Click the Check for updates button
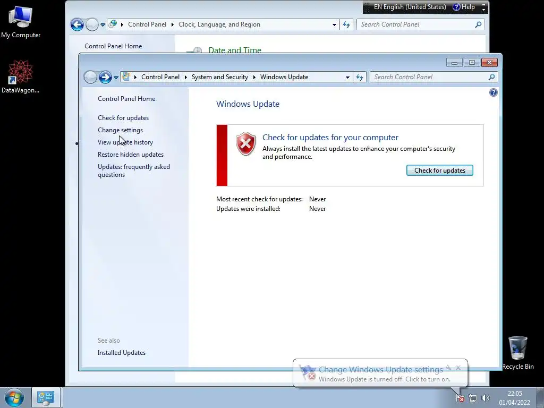544x408 pixels. click(439, 171)
